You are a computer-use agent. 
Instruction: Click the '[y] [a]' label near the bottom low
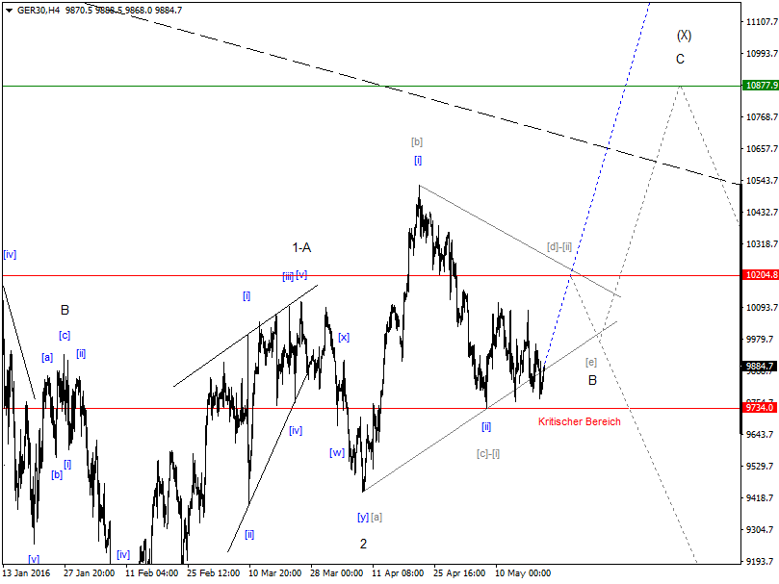click(371, 517)
